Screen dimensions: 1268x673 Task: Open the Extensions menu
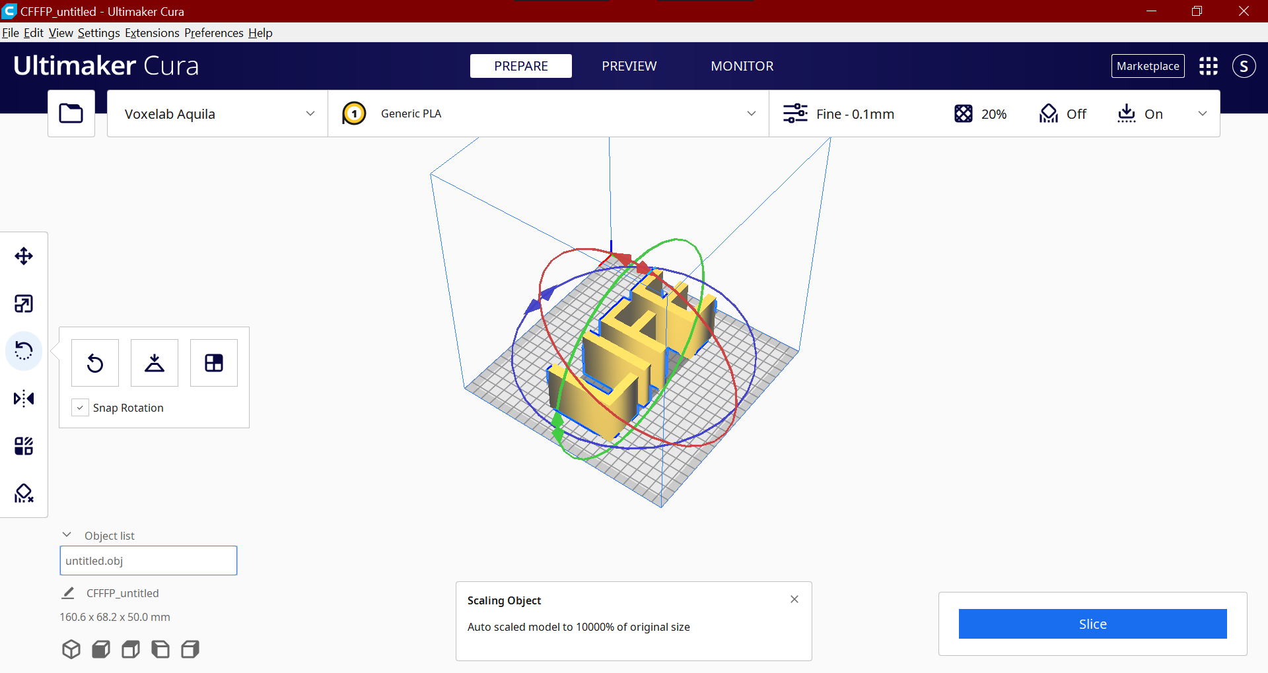152,33
